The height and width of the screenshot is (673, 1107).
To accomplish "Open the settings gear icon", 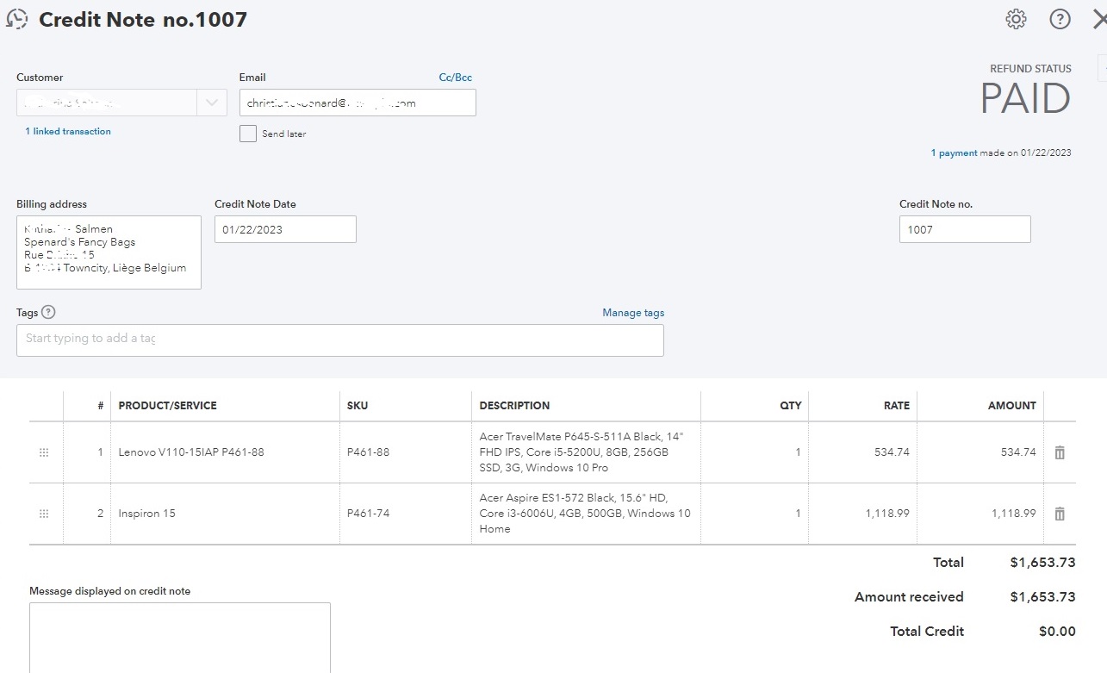I will tap(1017, 19).
